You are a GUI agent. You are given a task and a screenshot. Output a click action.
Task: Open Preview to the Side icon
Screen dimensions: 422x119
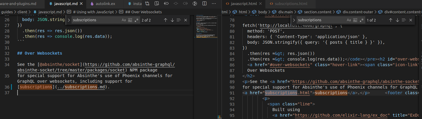point(157,4)
